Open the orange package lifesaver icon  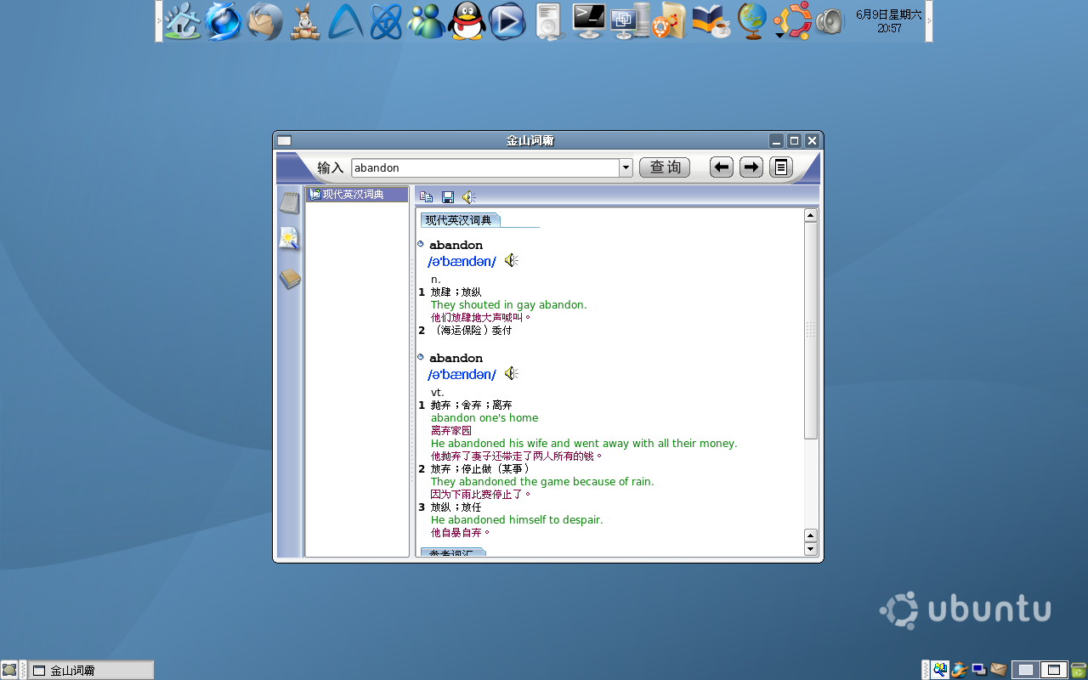point(671,21)
